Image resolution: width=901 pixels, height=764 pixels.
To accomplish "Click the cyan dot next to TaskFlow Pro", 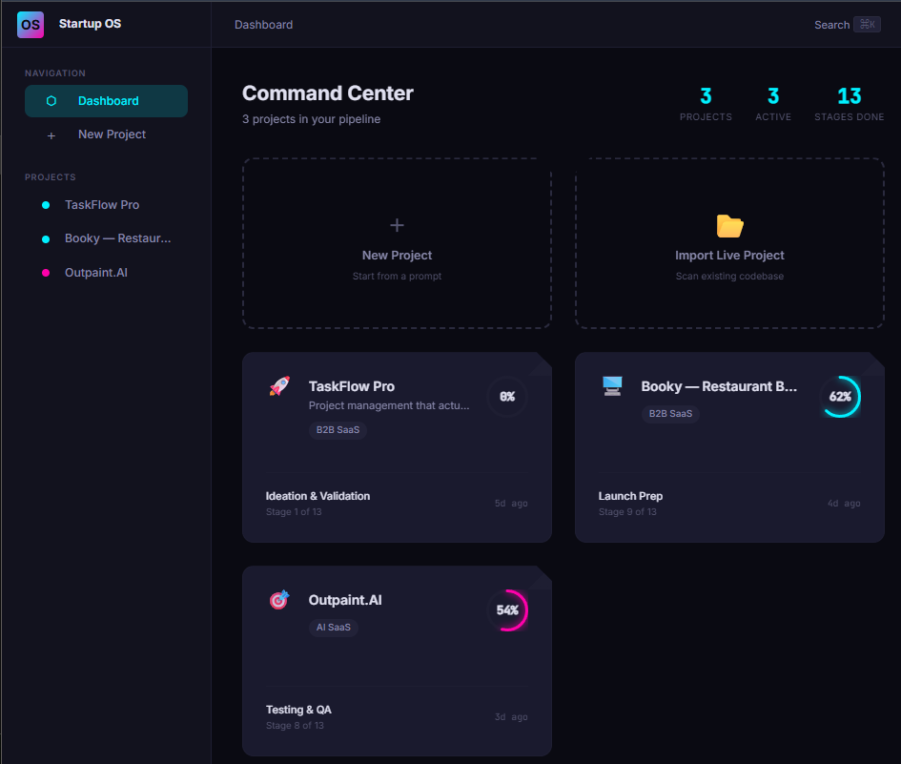I will (x=46, y=205).
